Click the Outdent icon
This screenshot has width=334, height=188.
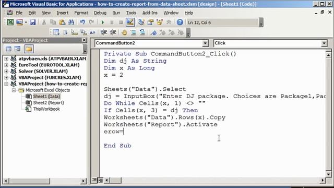[113, 32]
